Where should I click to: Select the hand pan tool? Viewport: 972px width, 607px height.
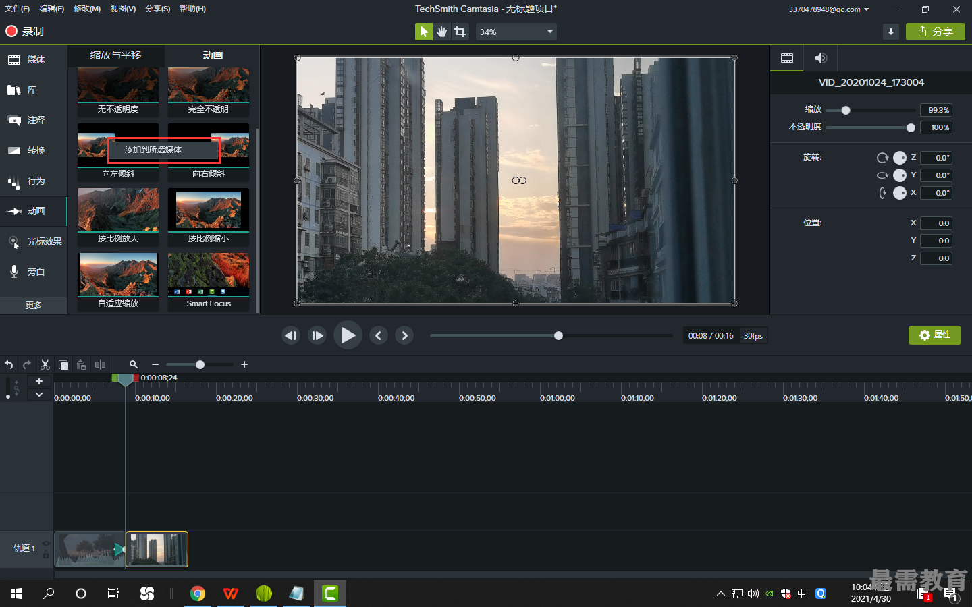pyautogui.click(x=442, y=32)
